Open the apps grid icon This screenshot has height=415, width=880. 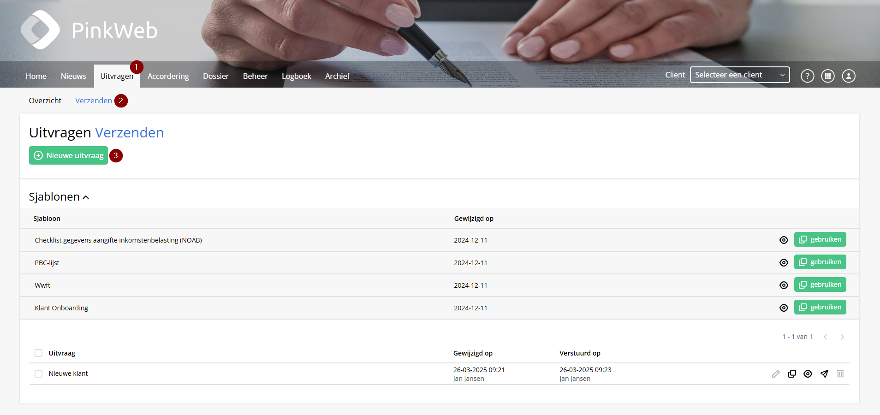click(828, 76)
